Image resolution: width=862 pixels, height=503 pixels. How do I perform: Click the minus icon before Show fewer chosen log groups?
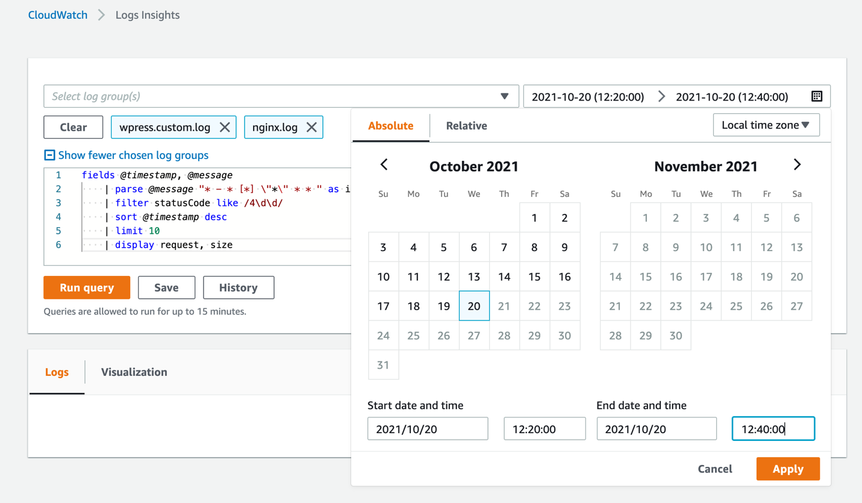click(x=49, y=155)
